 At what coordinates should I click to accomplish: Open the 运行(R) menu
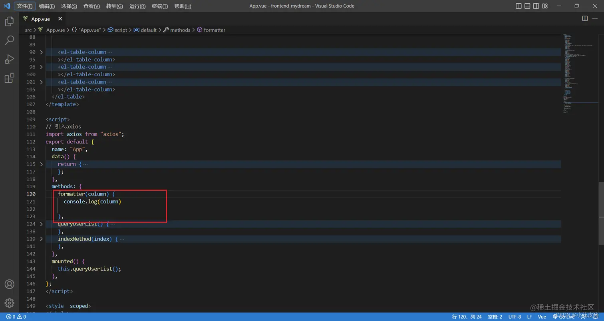pos(137,6)
